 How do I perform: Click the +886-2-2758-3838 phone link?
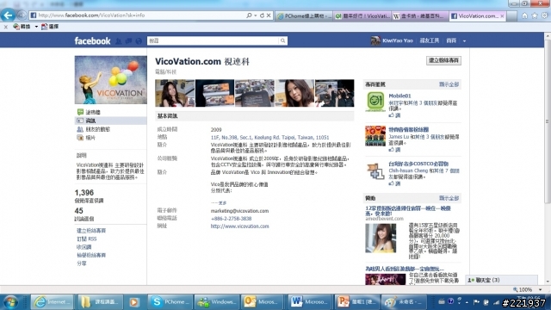[231, 219]
